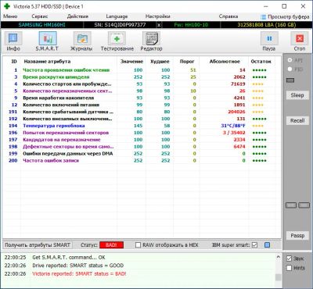Select the API radio option
Screen dimensions: 313x289
tap(290, 60)
